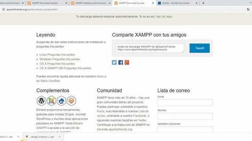Focus the Apellidos (Opcional) input field
The width and height of the screenshot is (252, 141).
point(185,129)
